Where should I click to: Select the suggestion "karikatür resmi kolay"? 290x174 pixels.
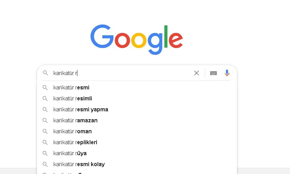[x=79, y=164]
